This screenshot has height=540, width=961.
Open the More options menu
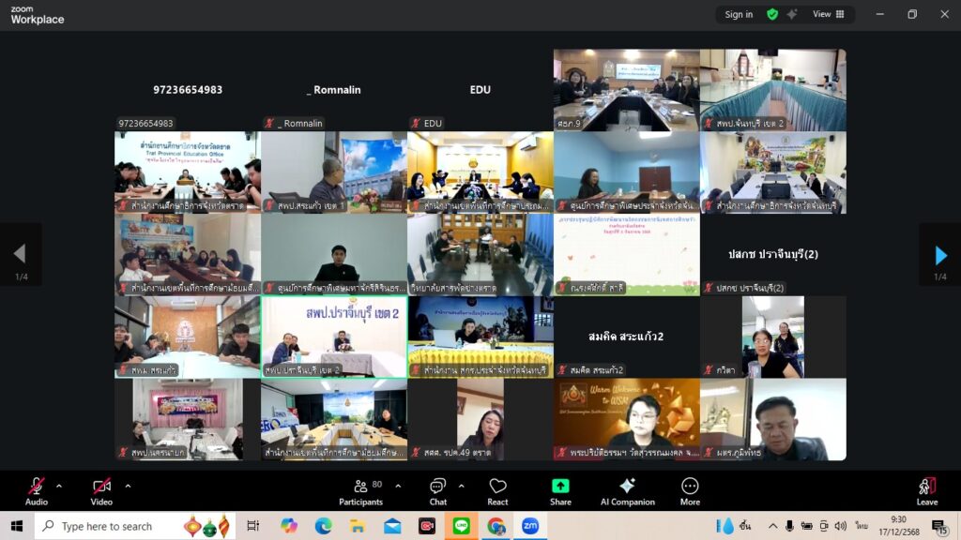[690, 489]
